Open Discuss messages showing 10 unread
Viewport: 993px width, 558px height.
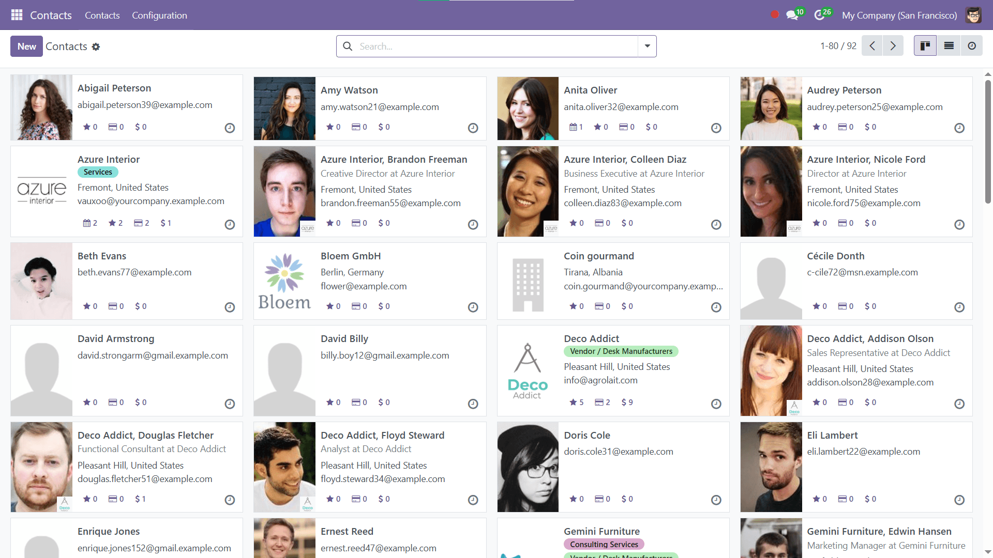click(792, 15)
